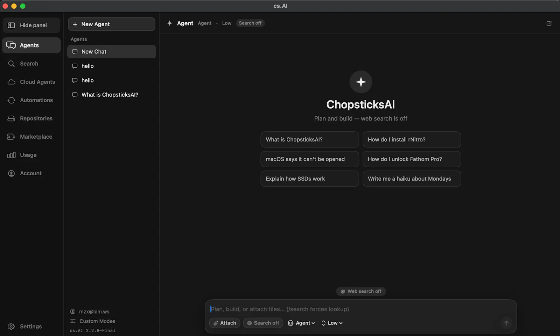Click the Settings gear icon
This screenshot has width=560, height=336.
(11, 327)
